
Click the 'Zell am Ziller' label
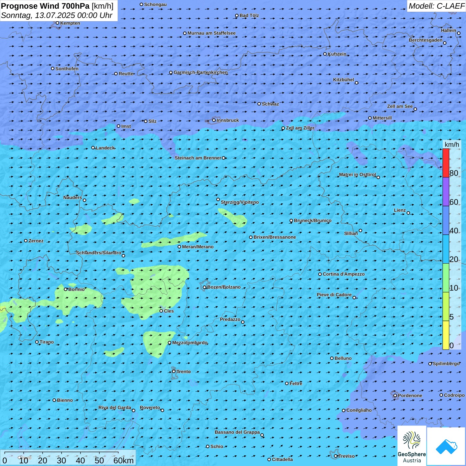(300, 128)
